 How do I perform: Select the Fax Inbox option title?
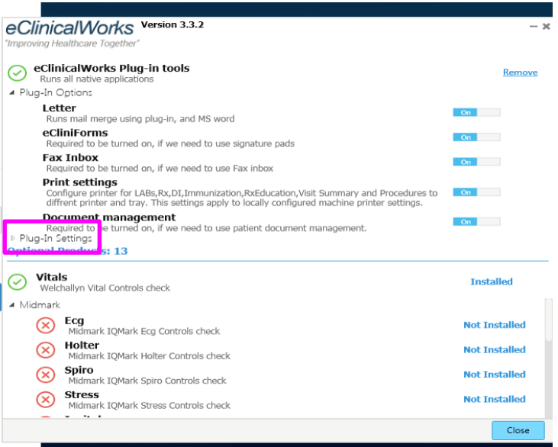[70, 158]
